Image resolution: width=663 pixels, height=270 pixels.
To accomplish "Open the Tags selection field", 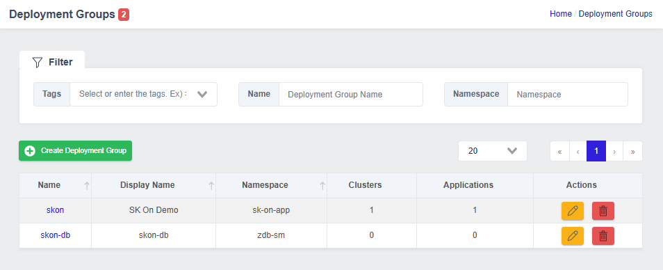I will click(x=143, y=94).
